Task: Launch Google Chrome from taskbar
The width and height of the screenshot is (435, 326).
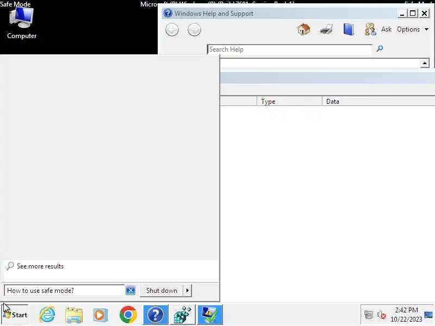Action: point(128,315)
